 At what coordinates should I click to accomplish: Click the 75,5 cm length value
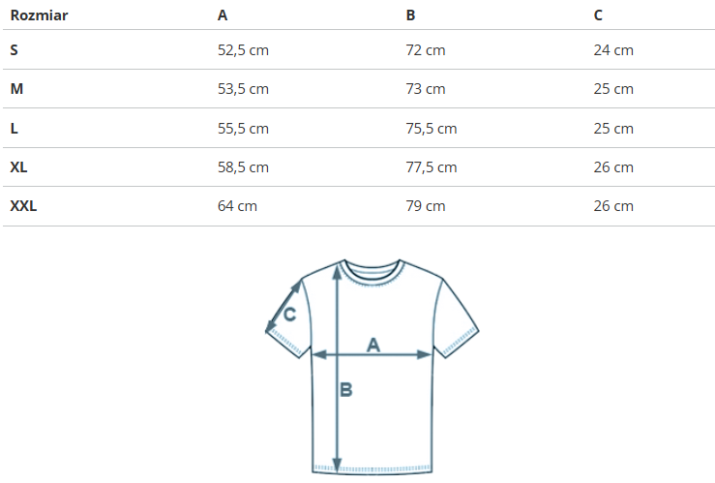point(431,129)
